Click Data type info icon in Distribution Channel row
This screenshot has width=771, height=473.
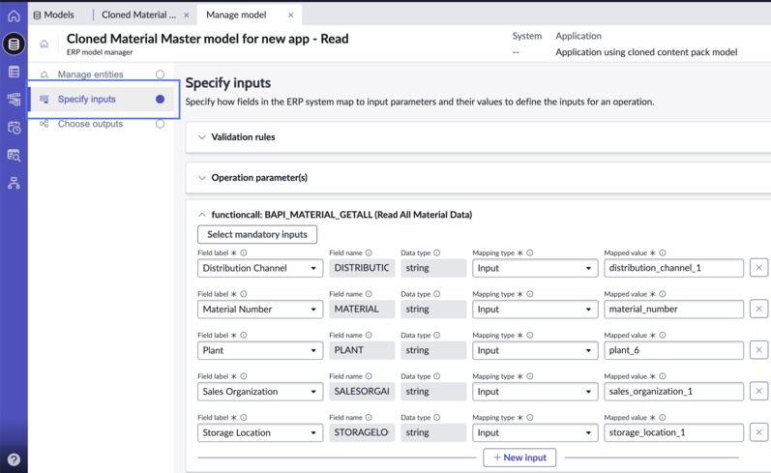point(436,252)
